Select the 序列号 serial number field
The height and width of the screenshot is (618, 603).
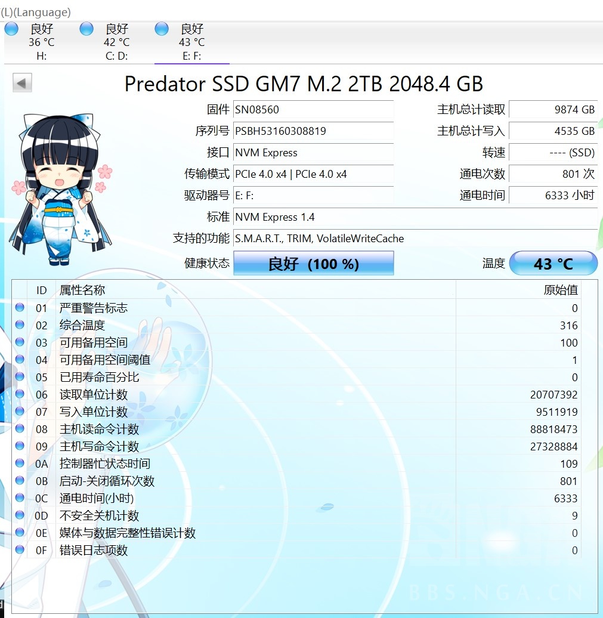pyautogui.click(x=313, y=131)
